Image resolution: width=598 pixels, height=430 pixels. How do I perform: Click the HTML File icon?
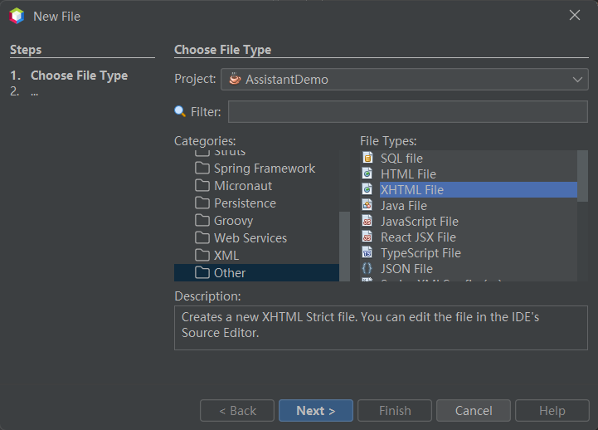point(367,173)
